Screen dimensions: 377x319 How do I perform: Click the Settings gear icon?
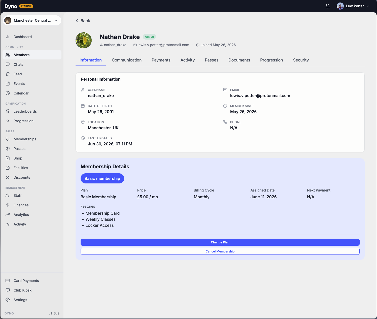[x=8, y=300]
